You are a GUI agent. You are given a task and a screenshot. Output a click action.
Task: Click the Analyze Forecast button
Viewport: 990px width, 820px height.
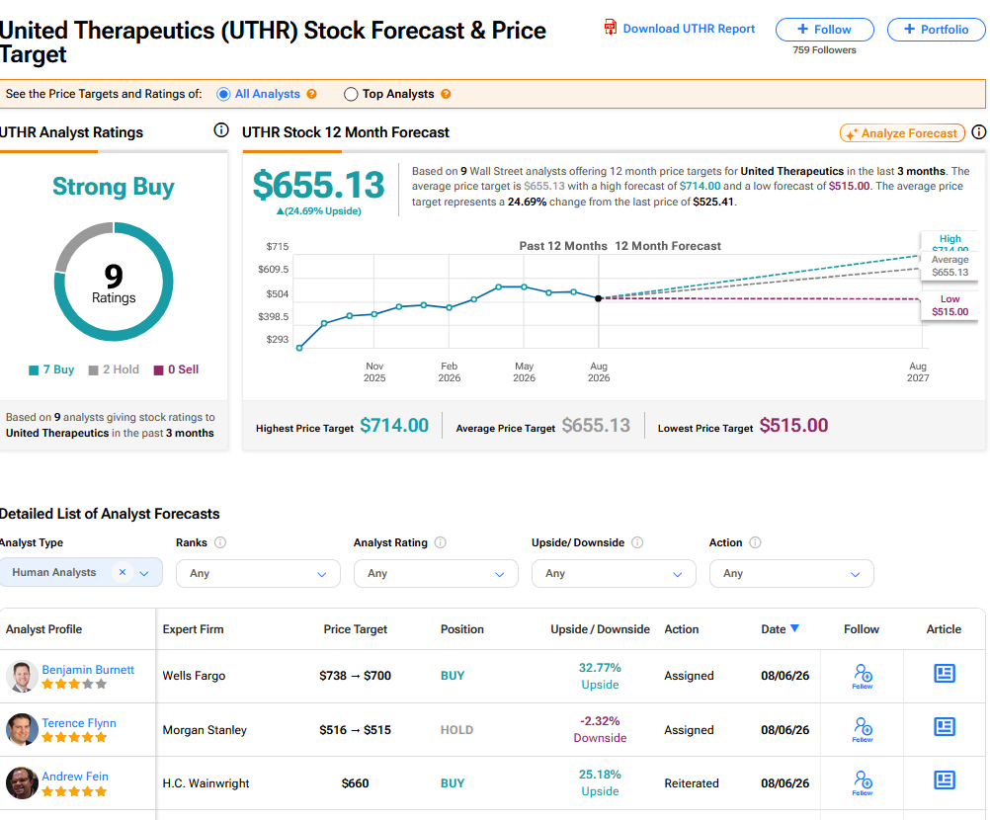(902, 133)
